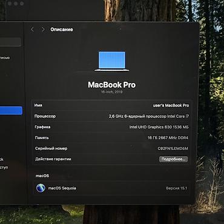
Task: Click the Действие гарантии label
Action: click(53, 159)
